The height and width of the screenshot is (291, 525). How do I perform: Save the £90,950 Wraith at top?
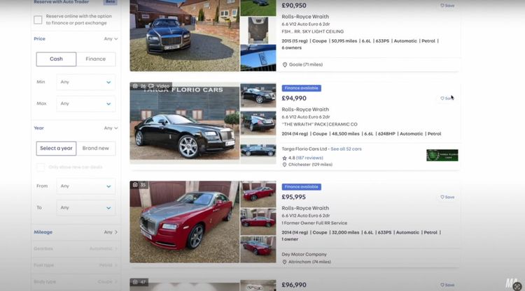click(x=447, y=6)
